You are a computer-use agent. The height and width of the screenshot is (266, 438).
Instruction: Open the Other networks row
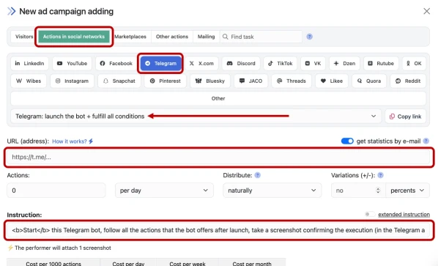[x=218, y=98]
